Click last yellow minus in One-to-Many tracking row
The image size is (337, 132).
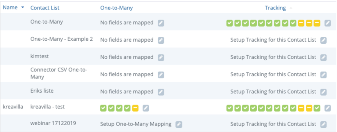tap(317, 23)
